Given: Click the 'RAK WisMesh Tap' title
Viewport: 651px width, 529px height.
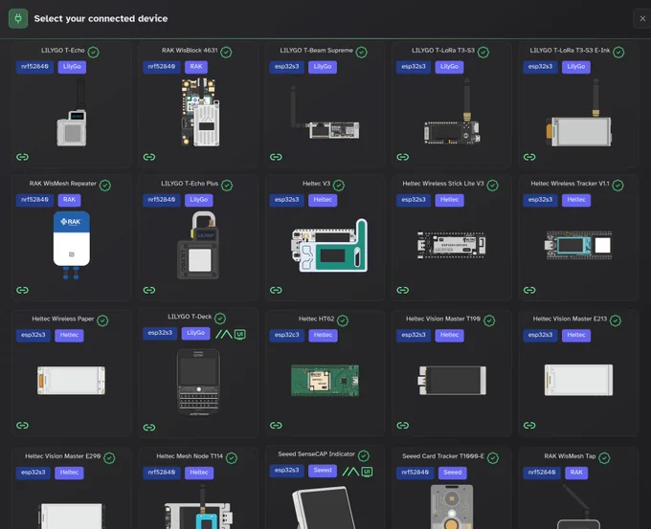Looking at the screenshot, I should tap(570, 456).
